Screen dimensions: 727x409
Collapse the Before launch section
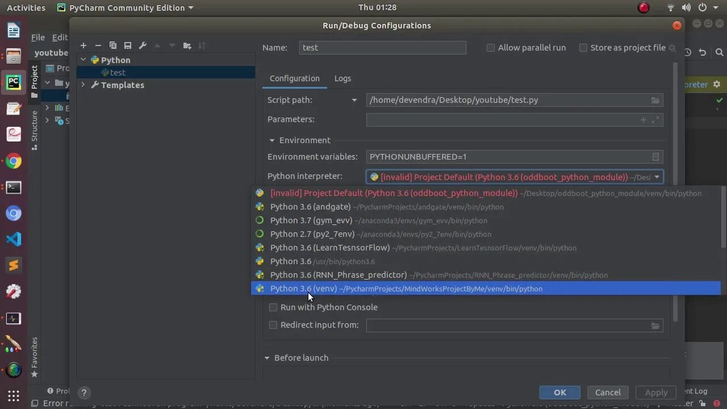(267, 358)
